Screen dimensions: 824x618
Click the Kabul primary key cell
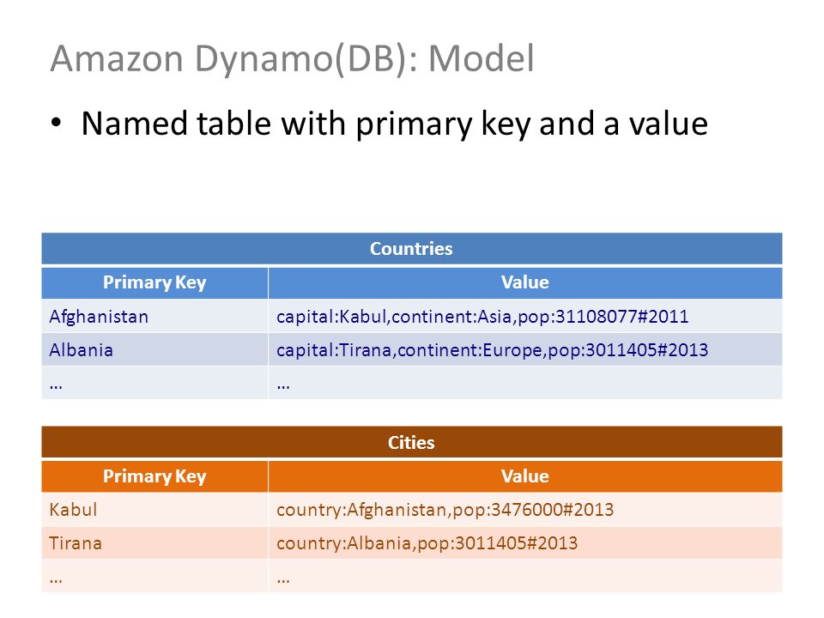pyautogui.click(x=154, y=510)
